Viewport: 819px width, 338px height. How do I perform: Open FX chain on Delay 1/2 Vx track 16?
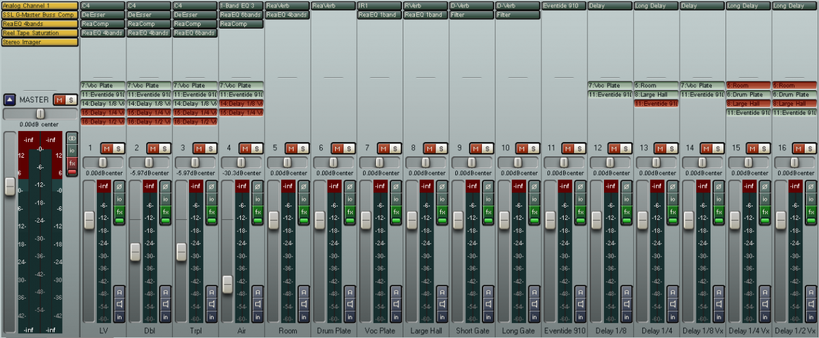point(811,212)
